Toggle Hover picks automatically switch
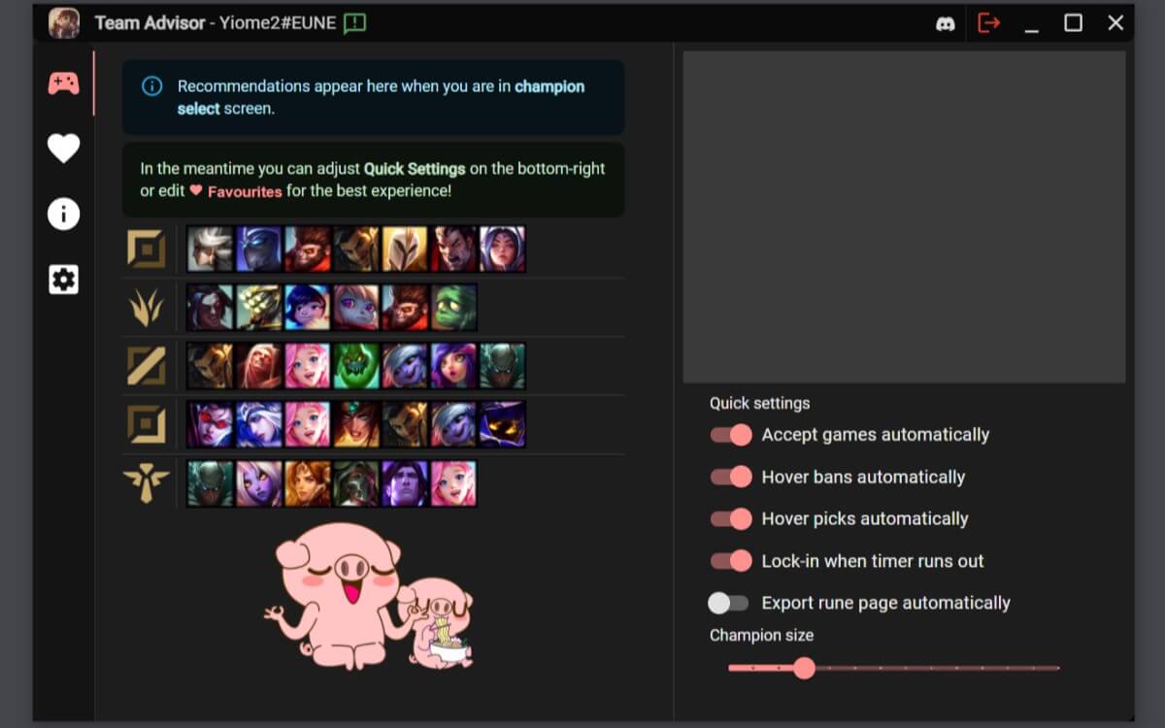This screenshot has height=728, width=1165. 731,518
